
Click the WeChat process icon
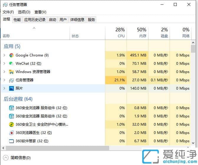pos(12,64)
